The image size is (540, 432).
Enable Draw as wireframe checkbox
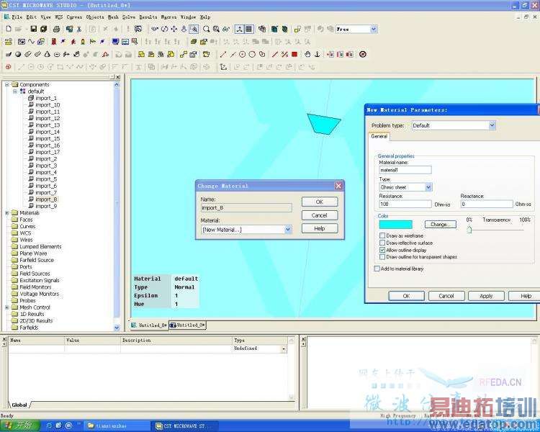click(x=382, y=235)
